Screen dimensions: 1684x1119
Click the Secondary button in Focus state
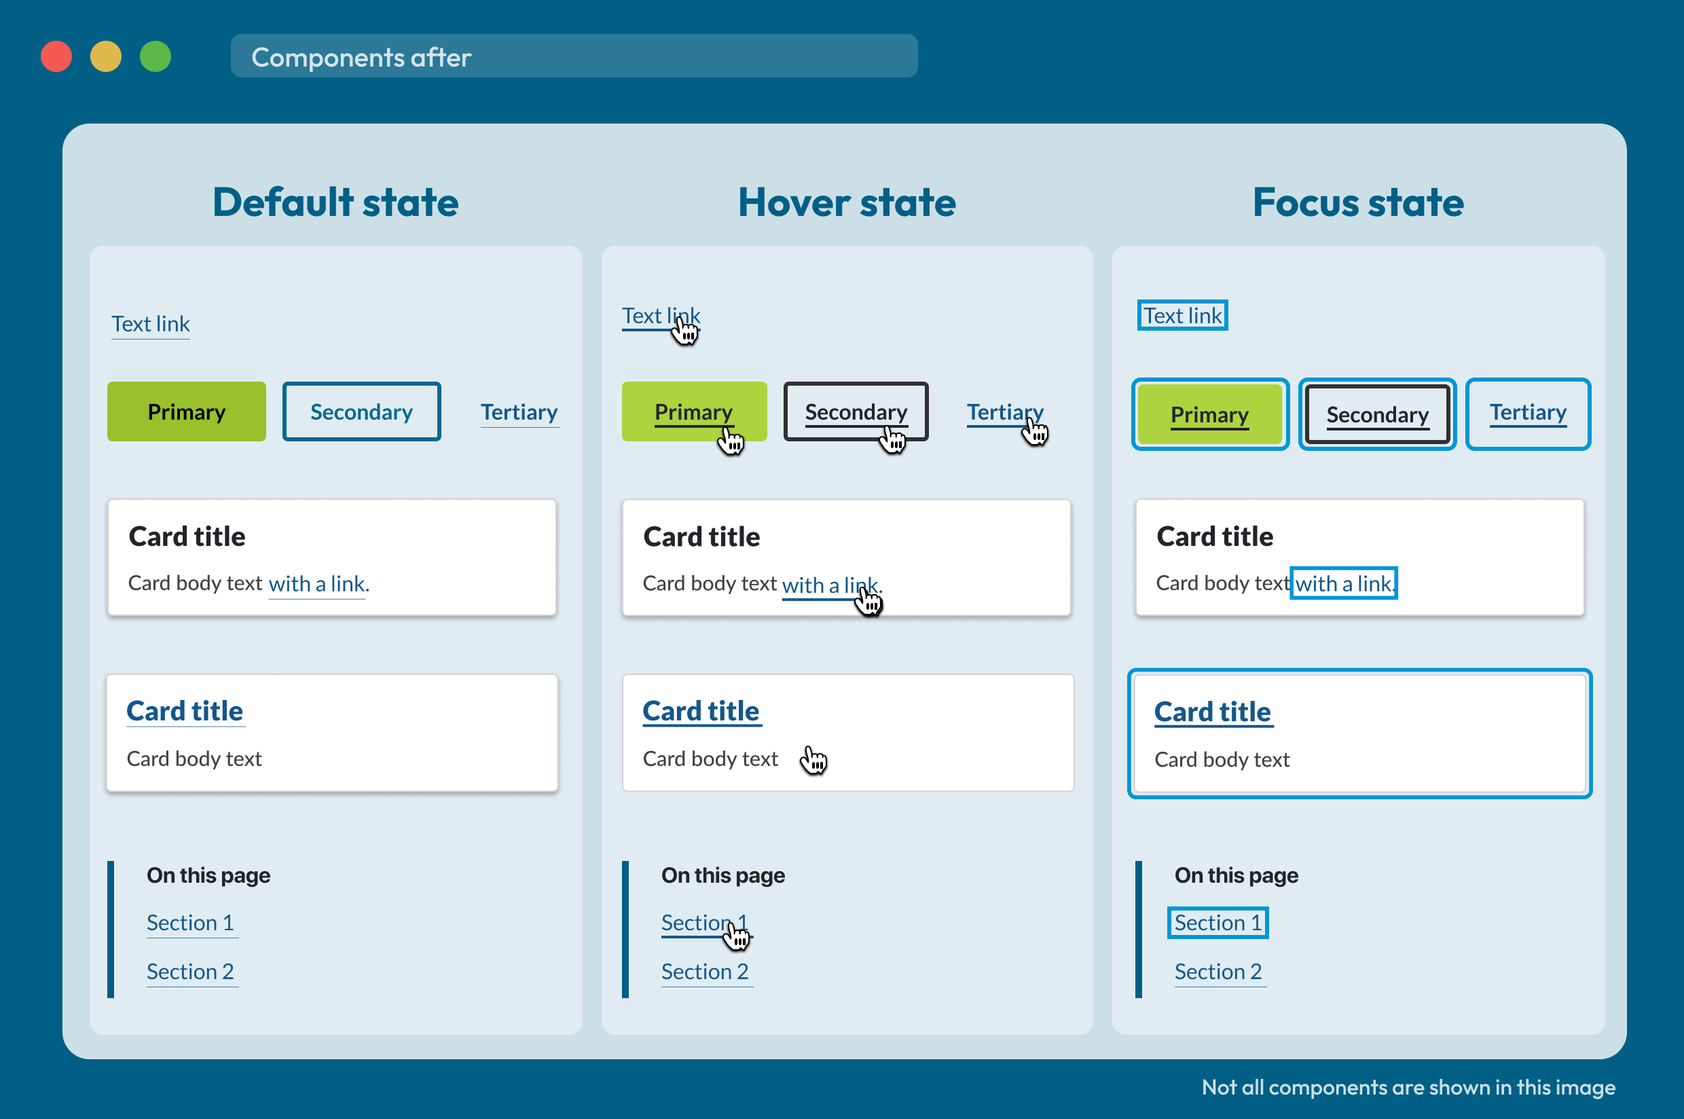(1373, 412)
